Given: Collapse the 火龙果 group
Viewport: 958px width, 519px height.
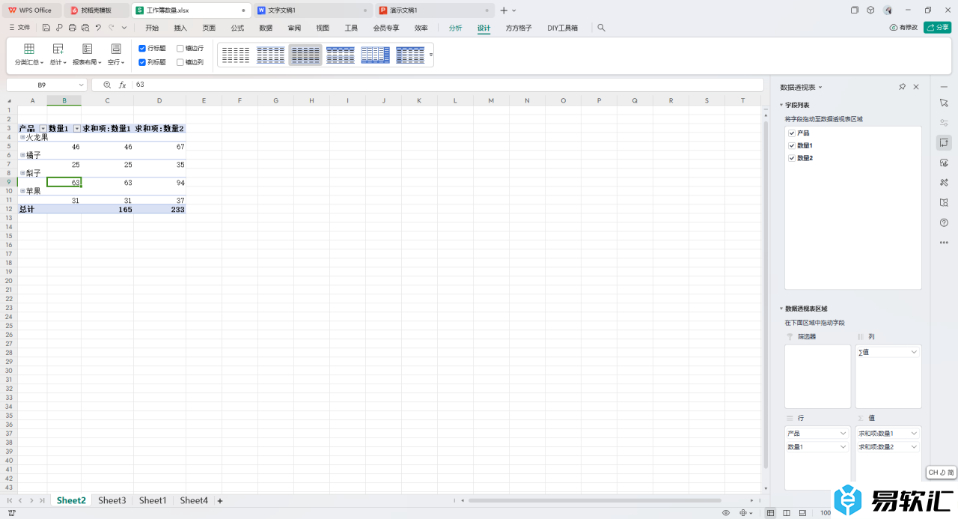Looking at the screenshot, I should [22, 138].
